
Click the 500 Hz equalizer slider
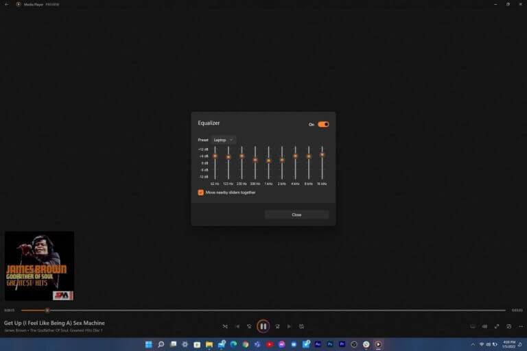tap(255, 163)
